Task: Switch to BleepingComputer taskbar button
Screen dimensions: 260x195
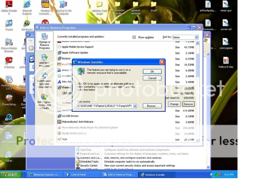Action: tap(45, 175)
